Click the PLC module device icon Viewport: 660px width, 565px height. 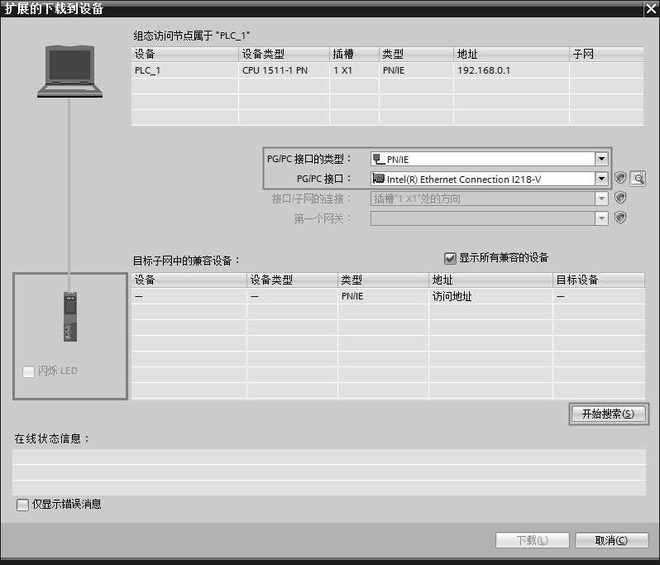click(x=70, y=317)
